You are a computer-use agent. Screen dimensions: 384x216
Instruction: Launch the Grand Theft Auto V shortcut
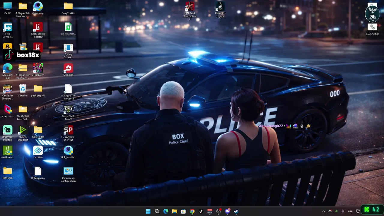coord(68,113)
